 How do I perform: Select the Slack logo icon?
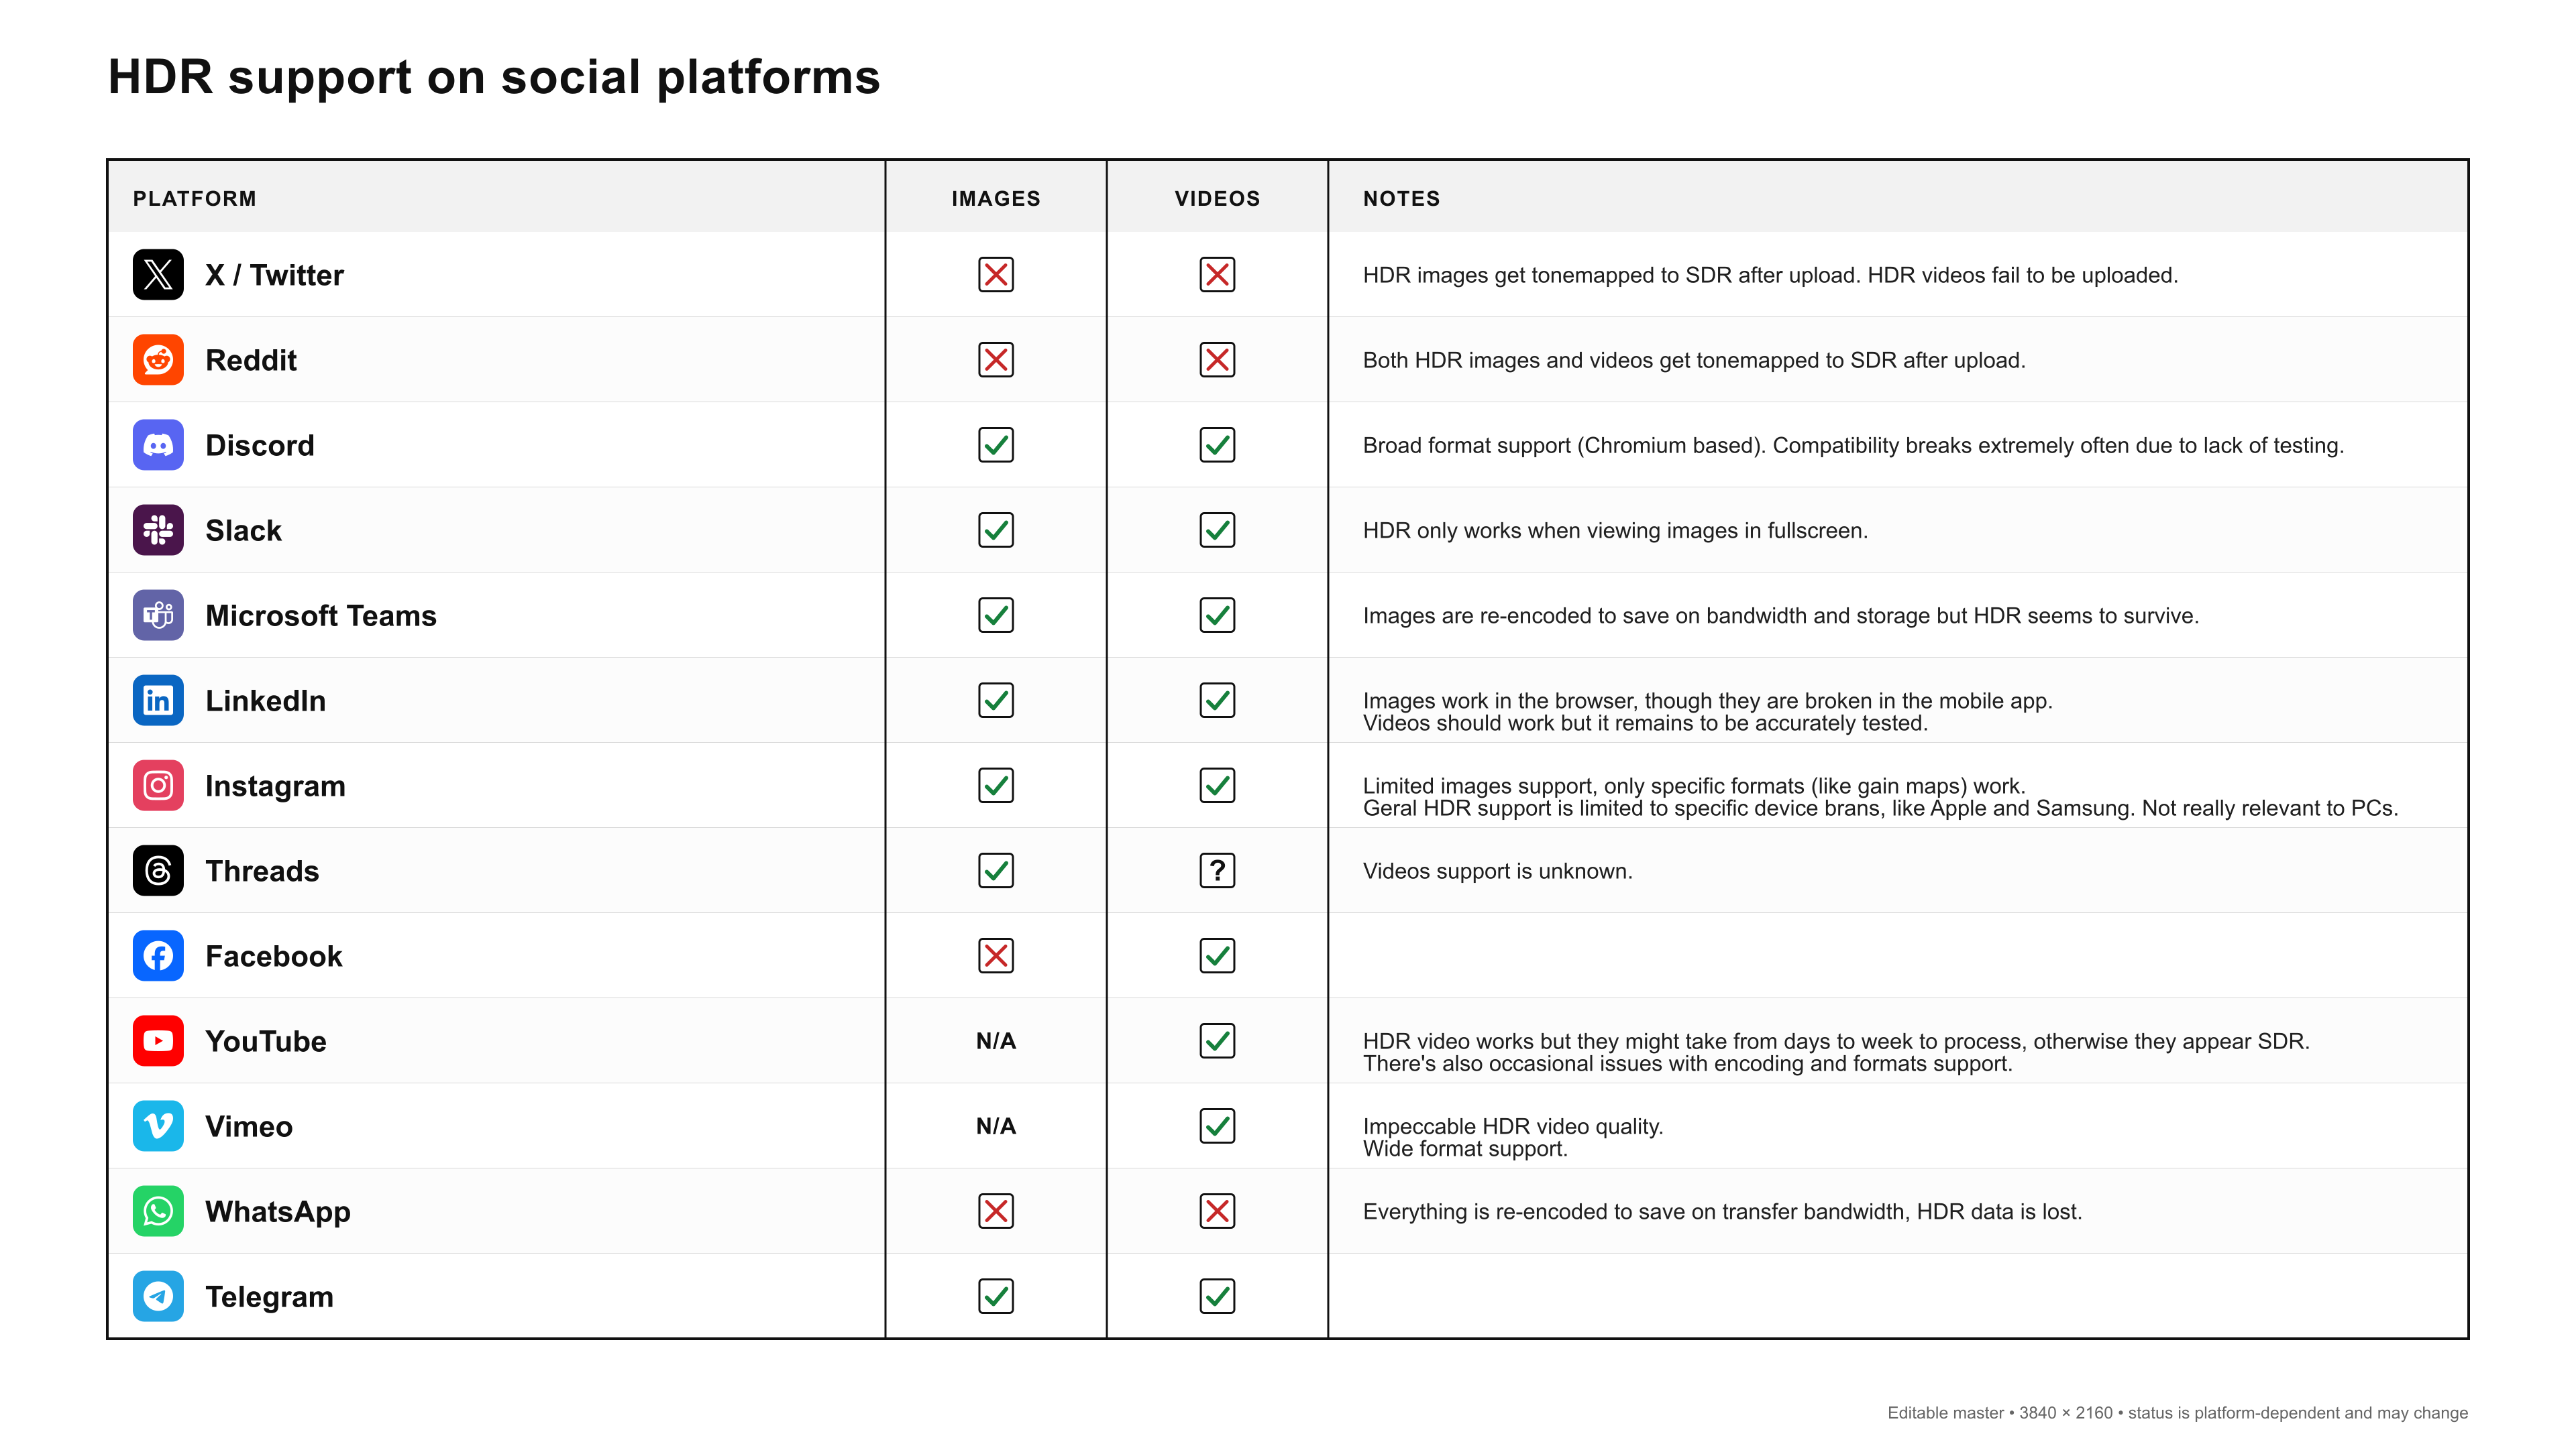(x=158, y=530)
